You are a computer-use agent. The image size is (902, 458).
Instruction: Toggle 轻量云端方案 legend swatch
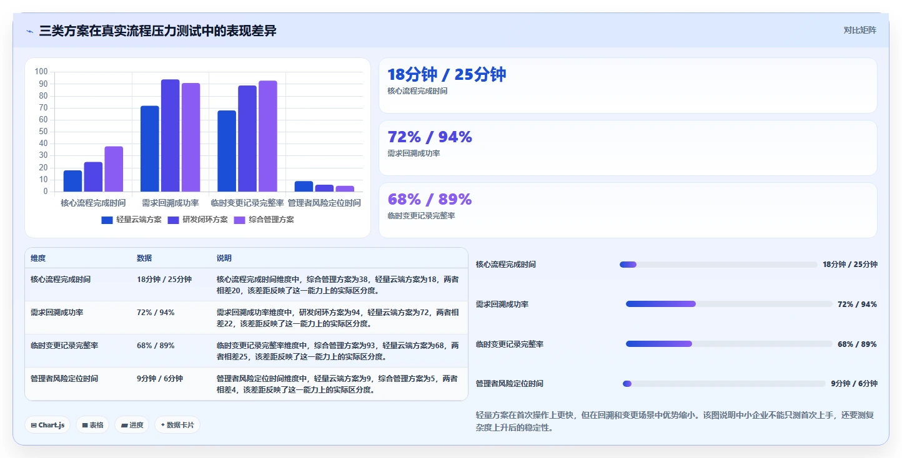(x=107, y=220)
